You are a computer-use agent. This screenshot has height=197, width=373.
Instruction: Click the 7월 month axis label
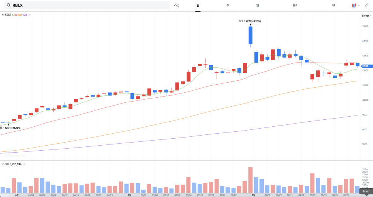129,195
